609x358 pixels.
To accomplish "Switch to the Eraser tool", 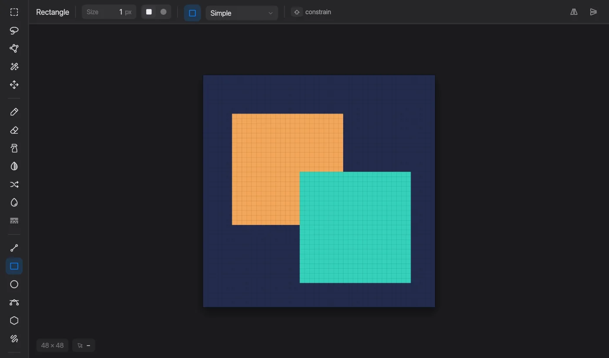I will (14, 130).
